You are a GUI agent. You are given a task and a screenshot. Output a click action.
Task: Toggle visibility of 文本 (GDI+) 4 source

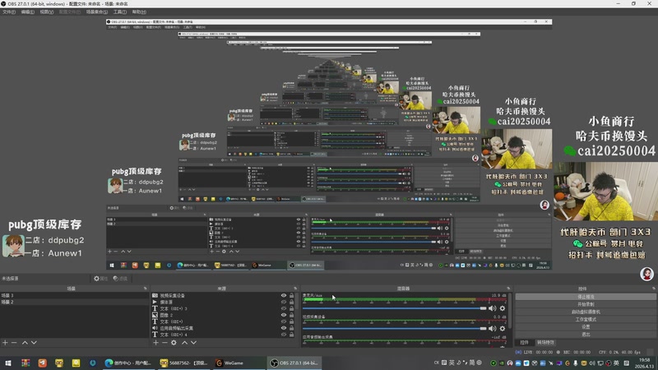284,335
